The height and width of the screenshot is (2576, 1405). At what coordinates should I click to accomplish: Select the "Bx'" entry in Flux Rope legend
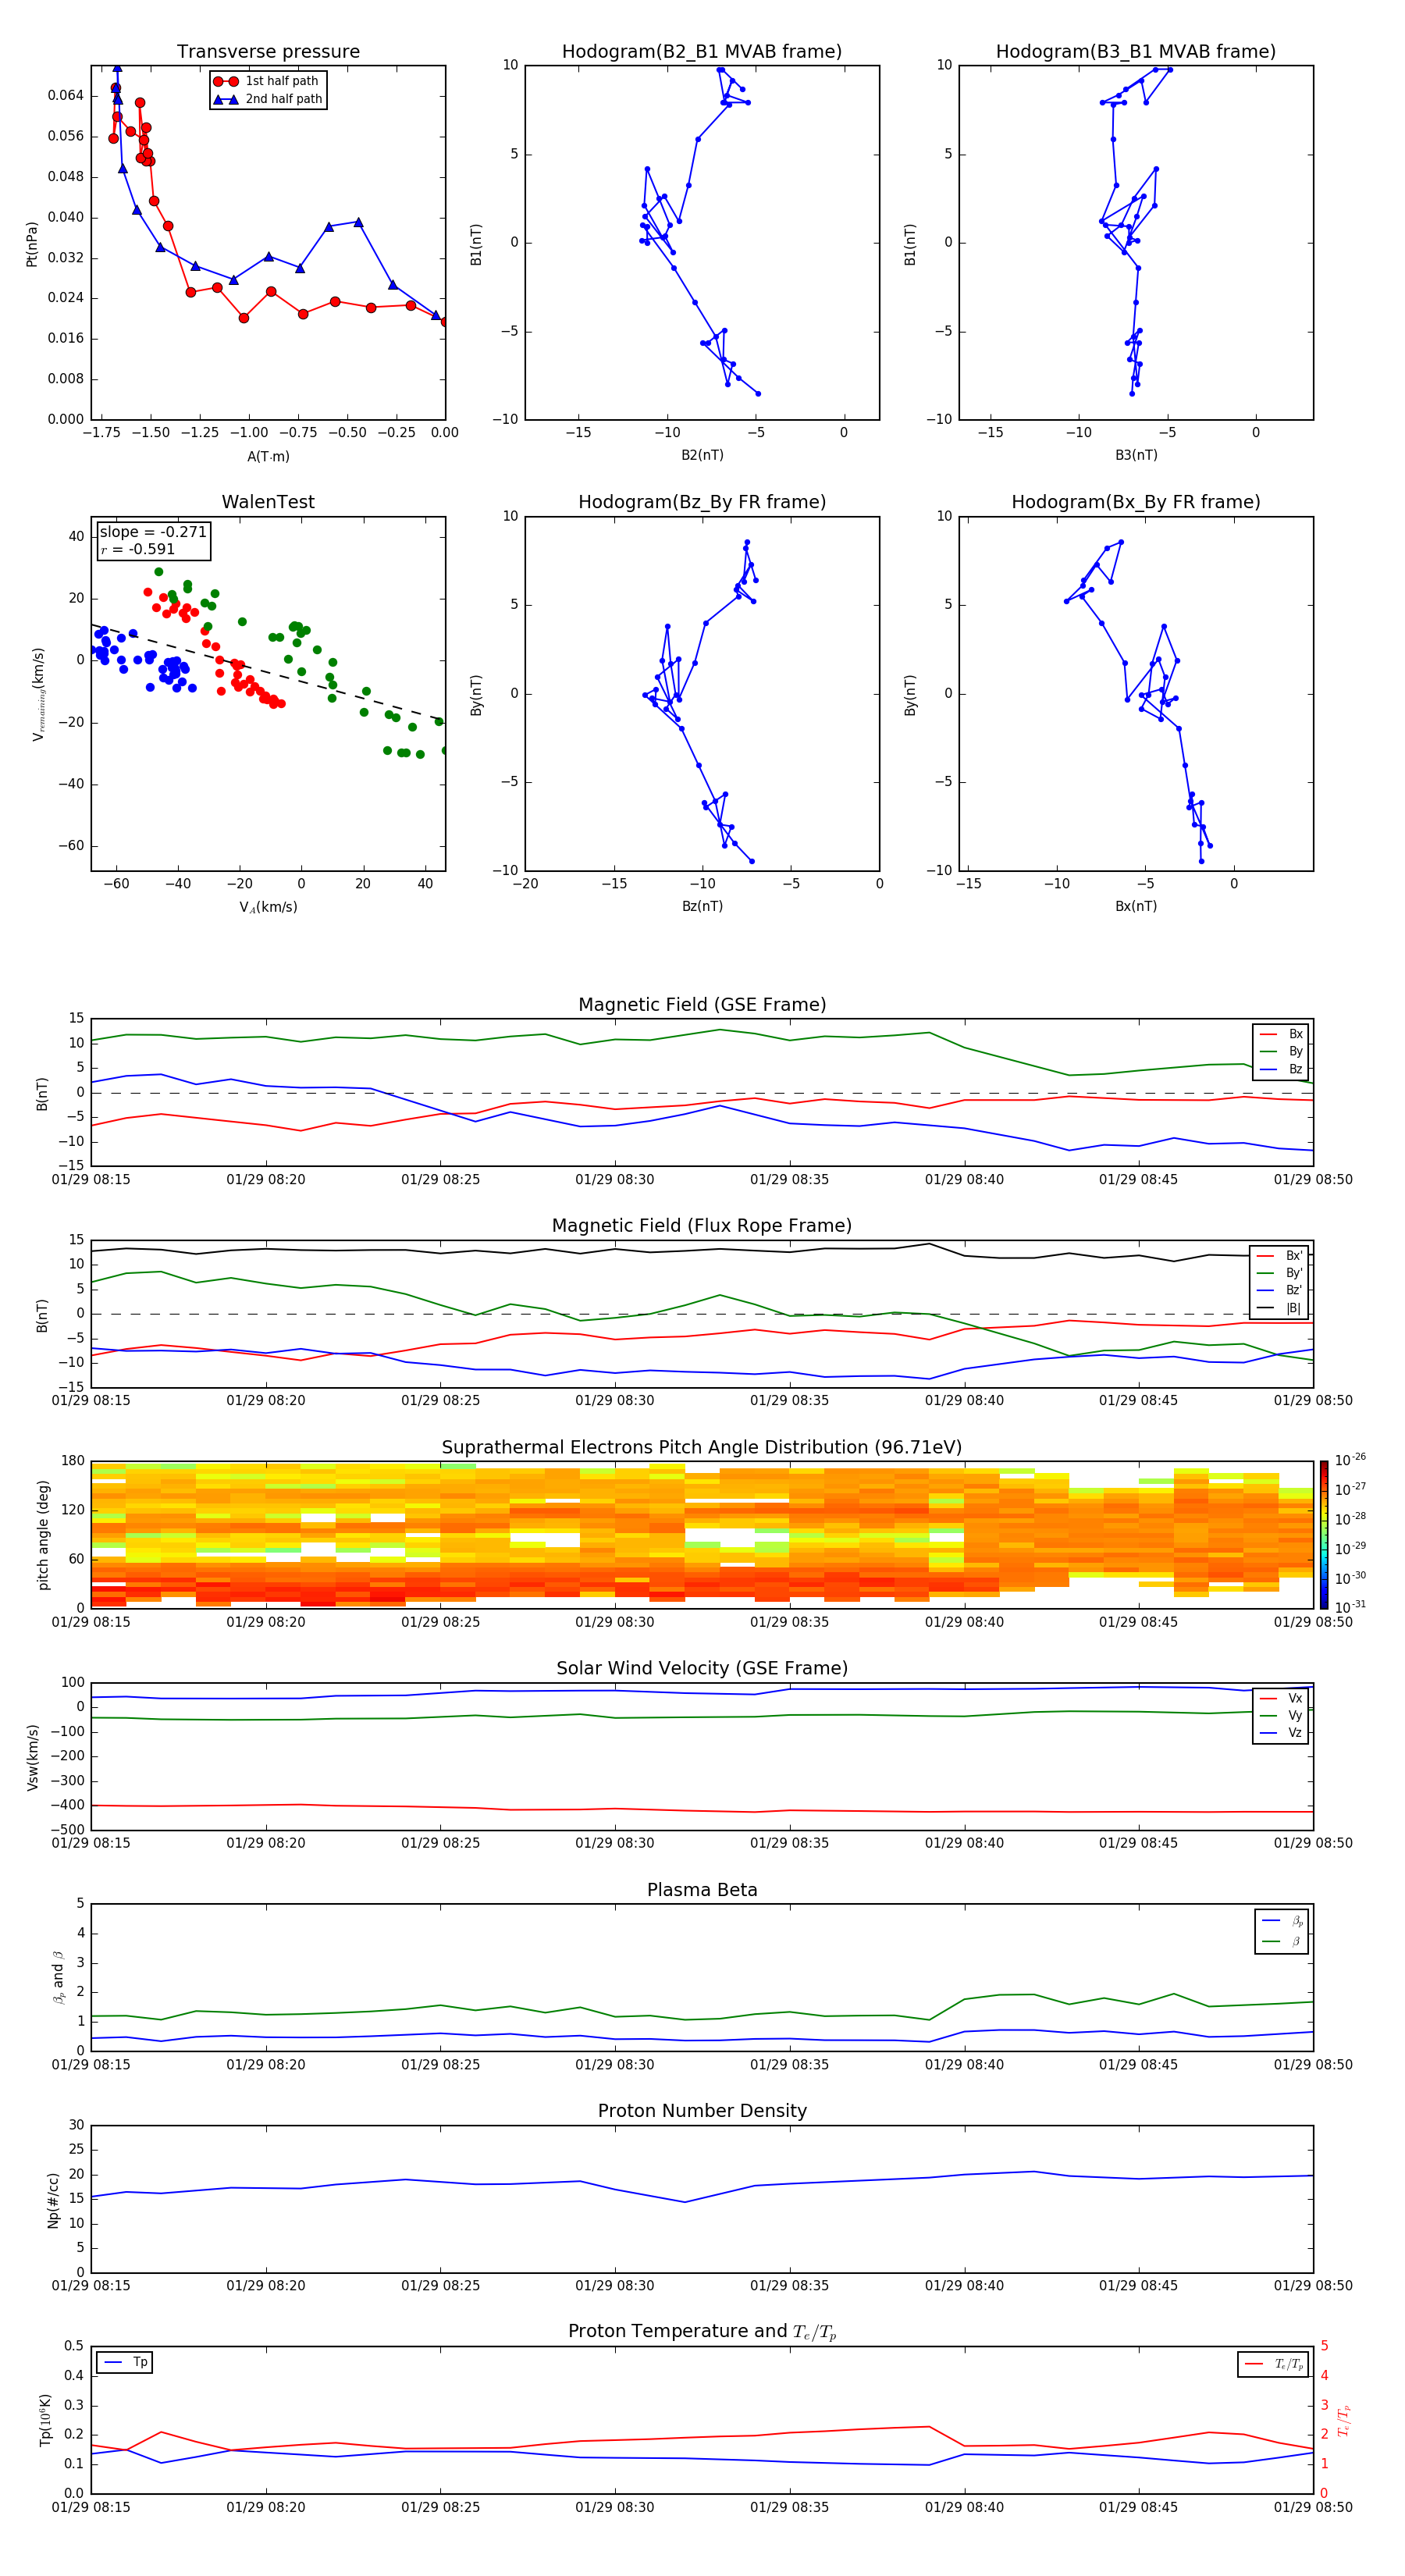click(1280, 1256)
